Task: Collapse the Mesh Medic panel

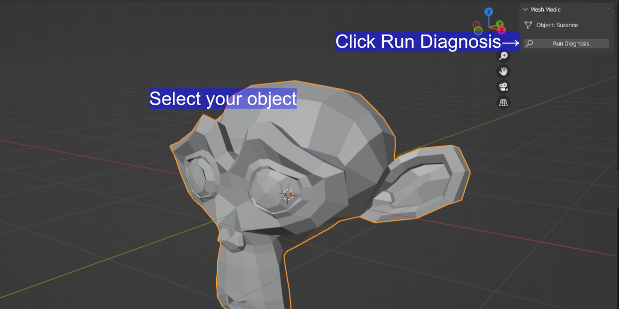Action: click(525, 9)
